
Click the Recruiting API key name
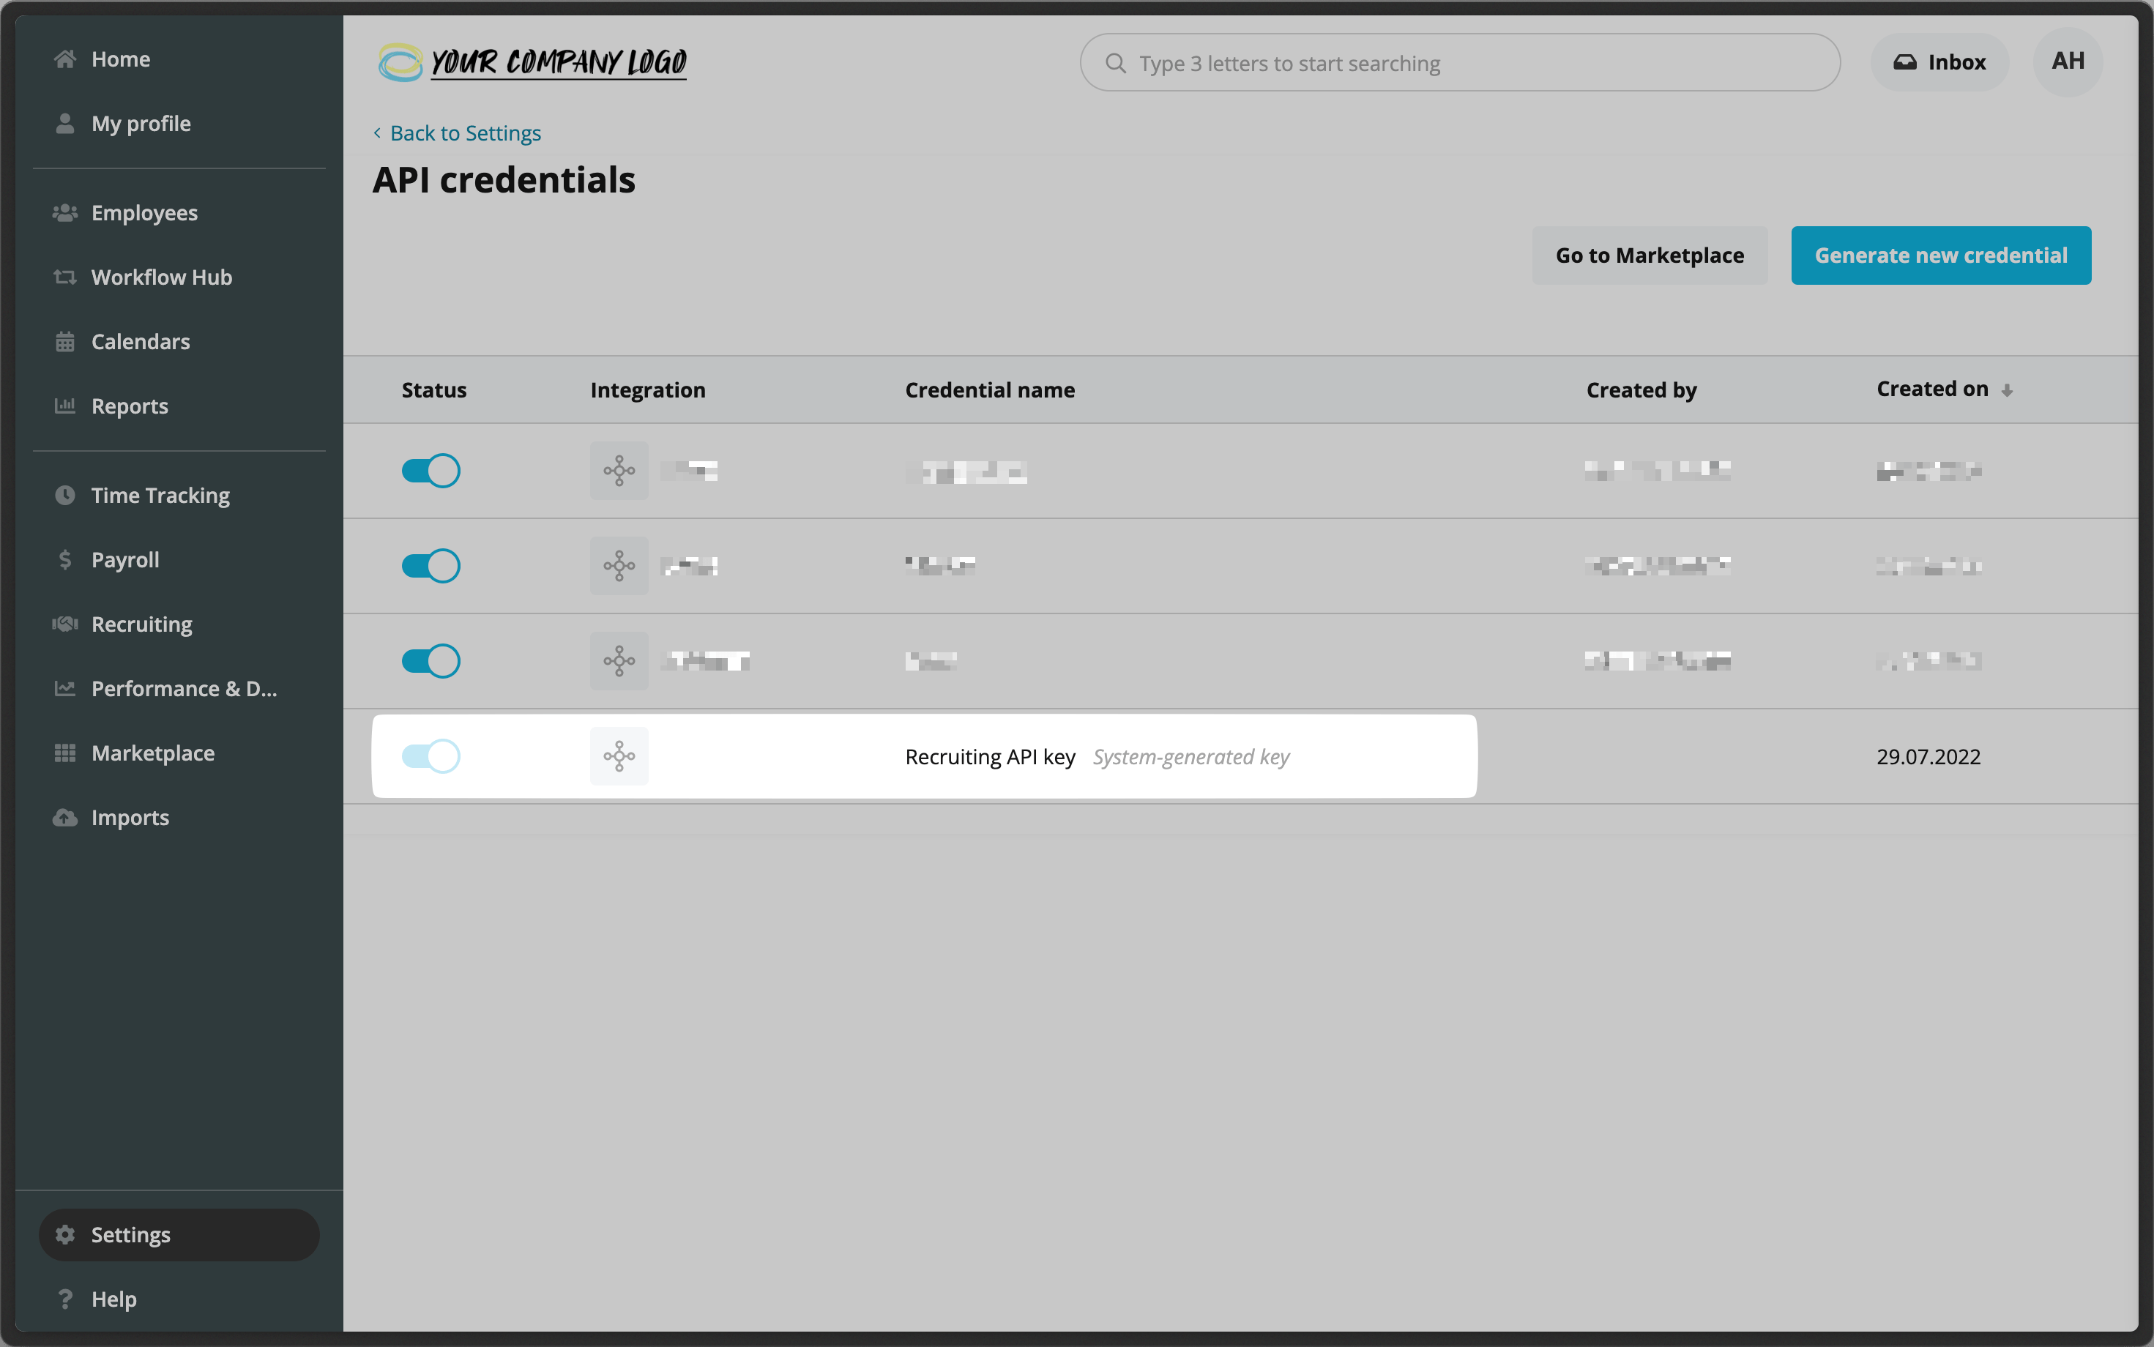[991, 756]
